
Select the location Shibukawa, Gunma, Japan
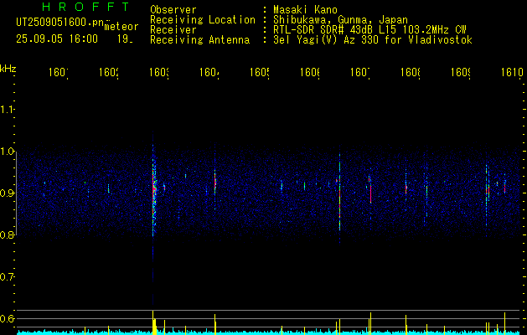point(340,20)
